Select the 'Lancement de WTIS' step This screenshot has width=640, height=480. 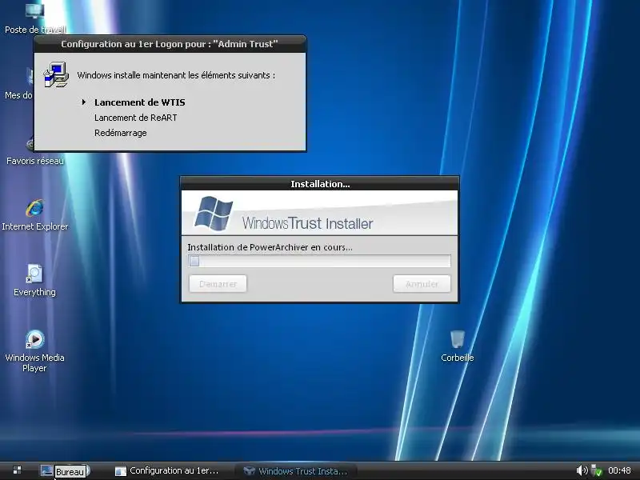coord(139,102)
